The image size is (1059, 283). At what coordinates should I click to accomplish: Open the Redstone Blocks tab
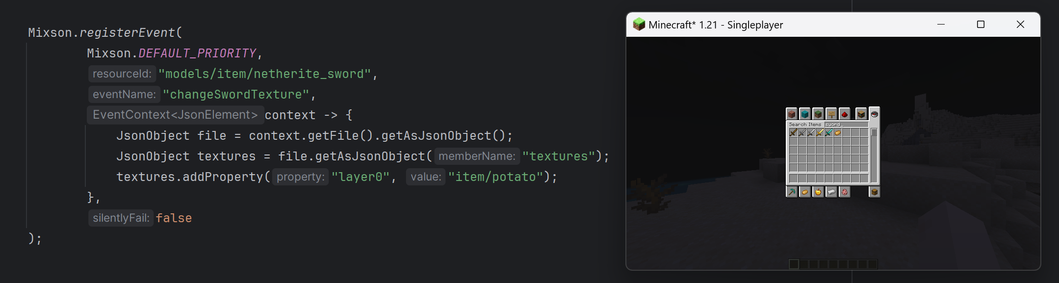click(x=845, y=114)
